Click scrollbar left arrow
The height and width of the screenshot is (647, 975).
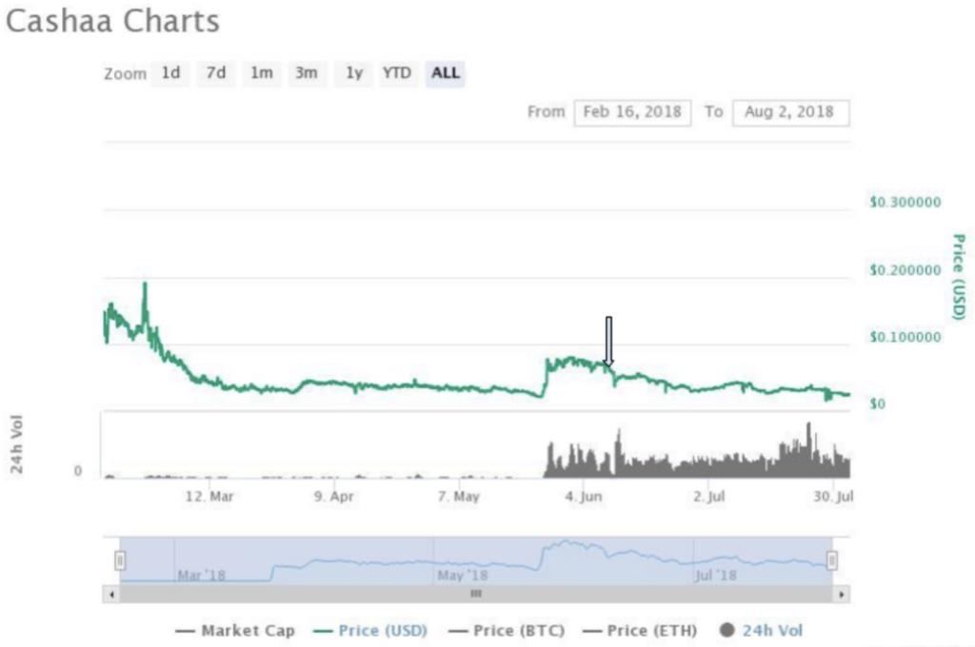[111, 594]
